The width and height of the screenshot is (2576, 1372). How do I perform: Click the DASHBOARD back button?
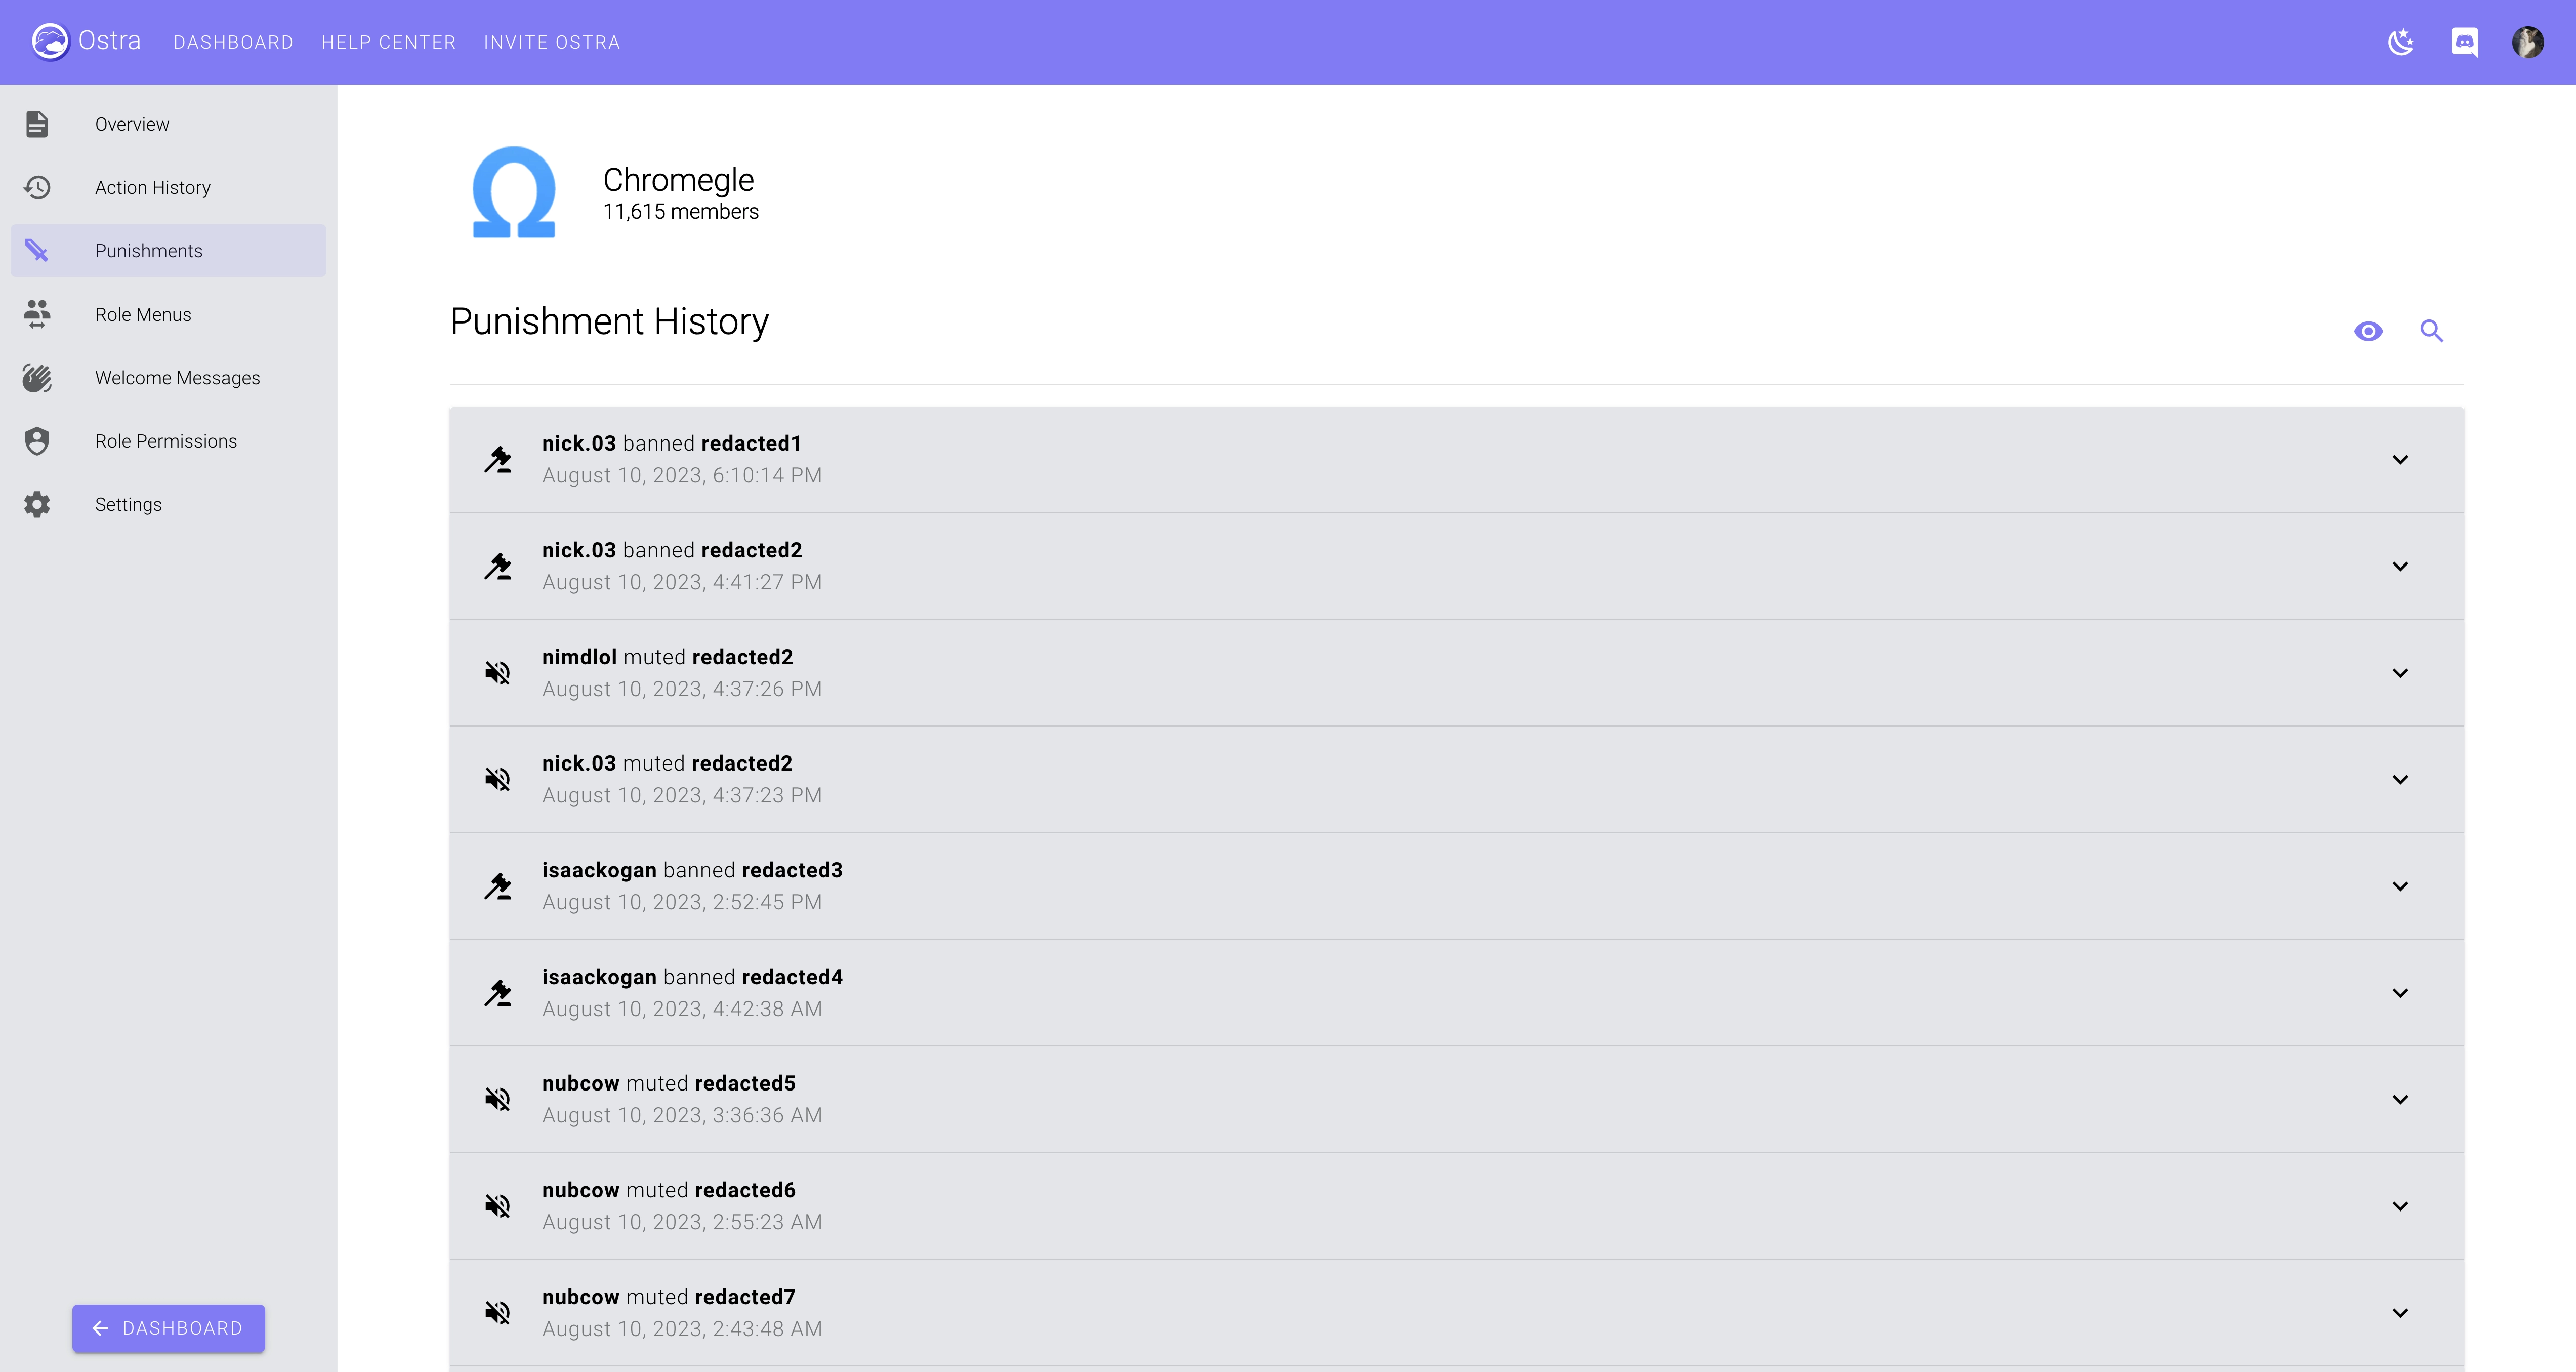click(168, 1328)
